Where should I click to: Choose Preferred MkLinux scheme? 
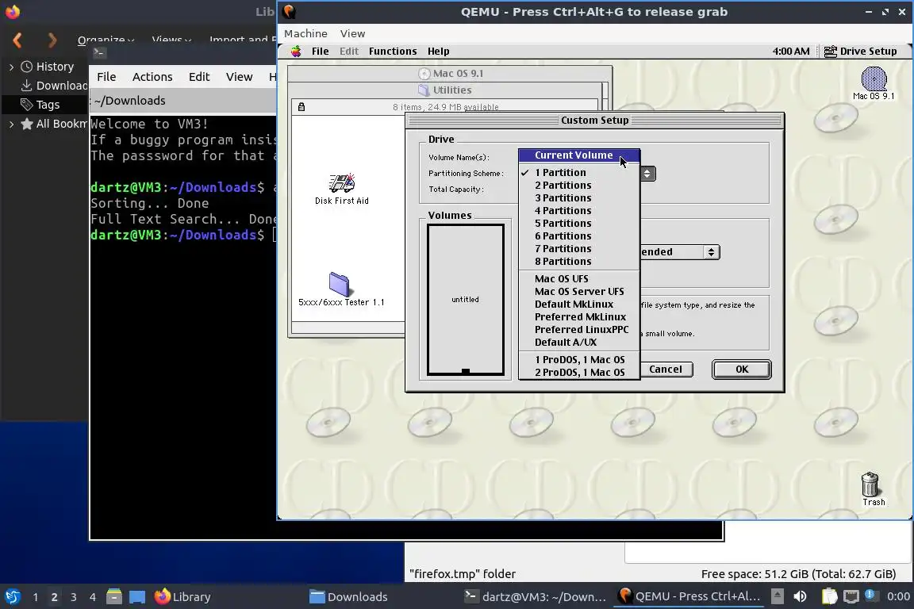579,317
